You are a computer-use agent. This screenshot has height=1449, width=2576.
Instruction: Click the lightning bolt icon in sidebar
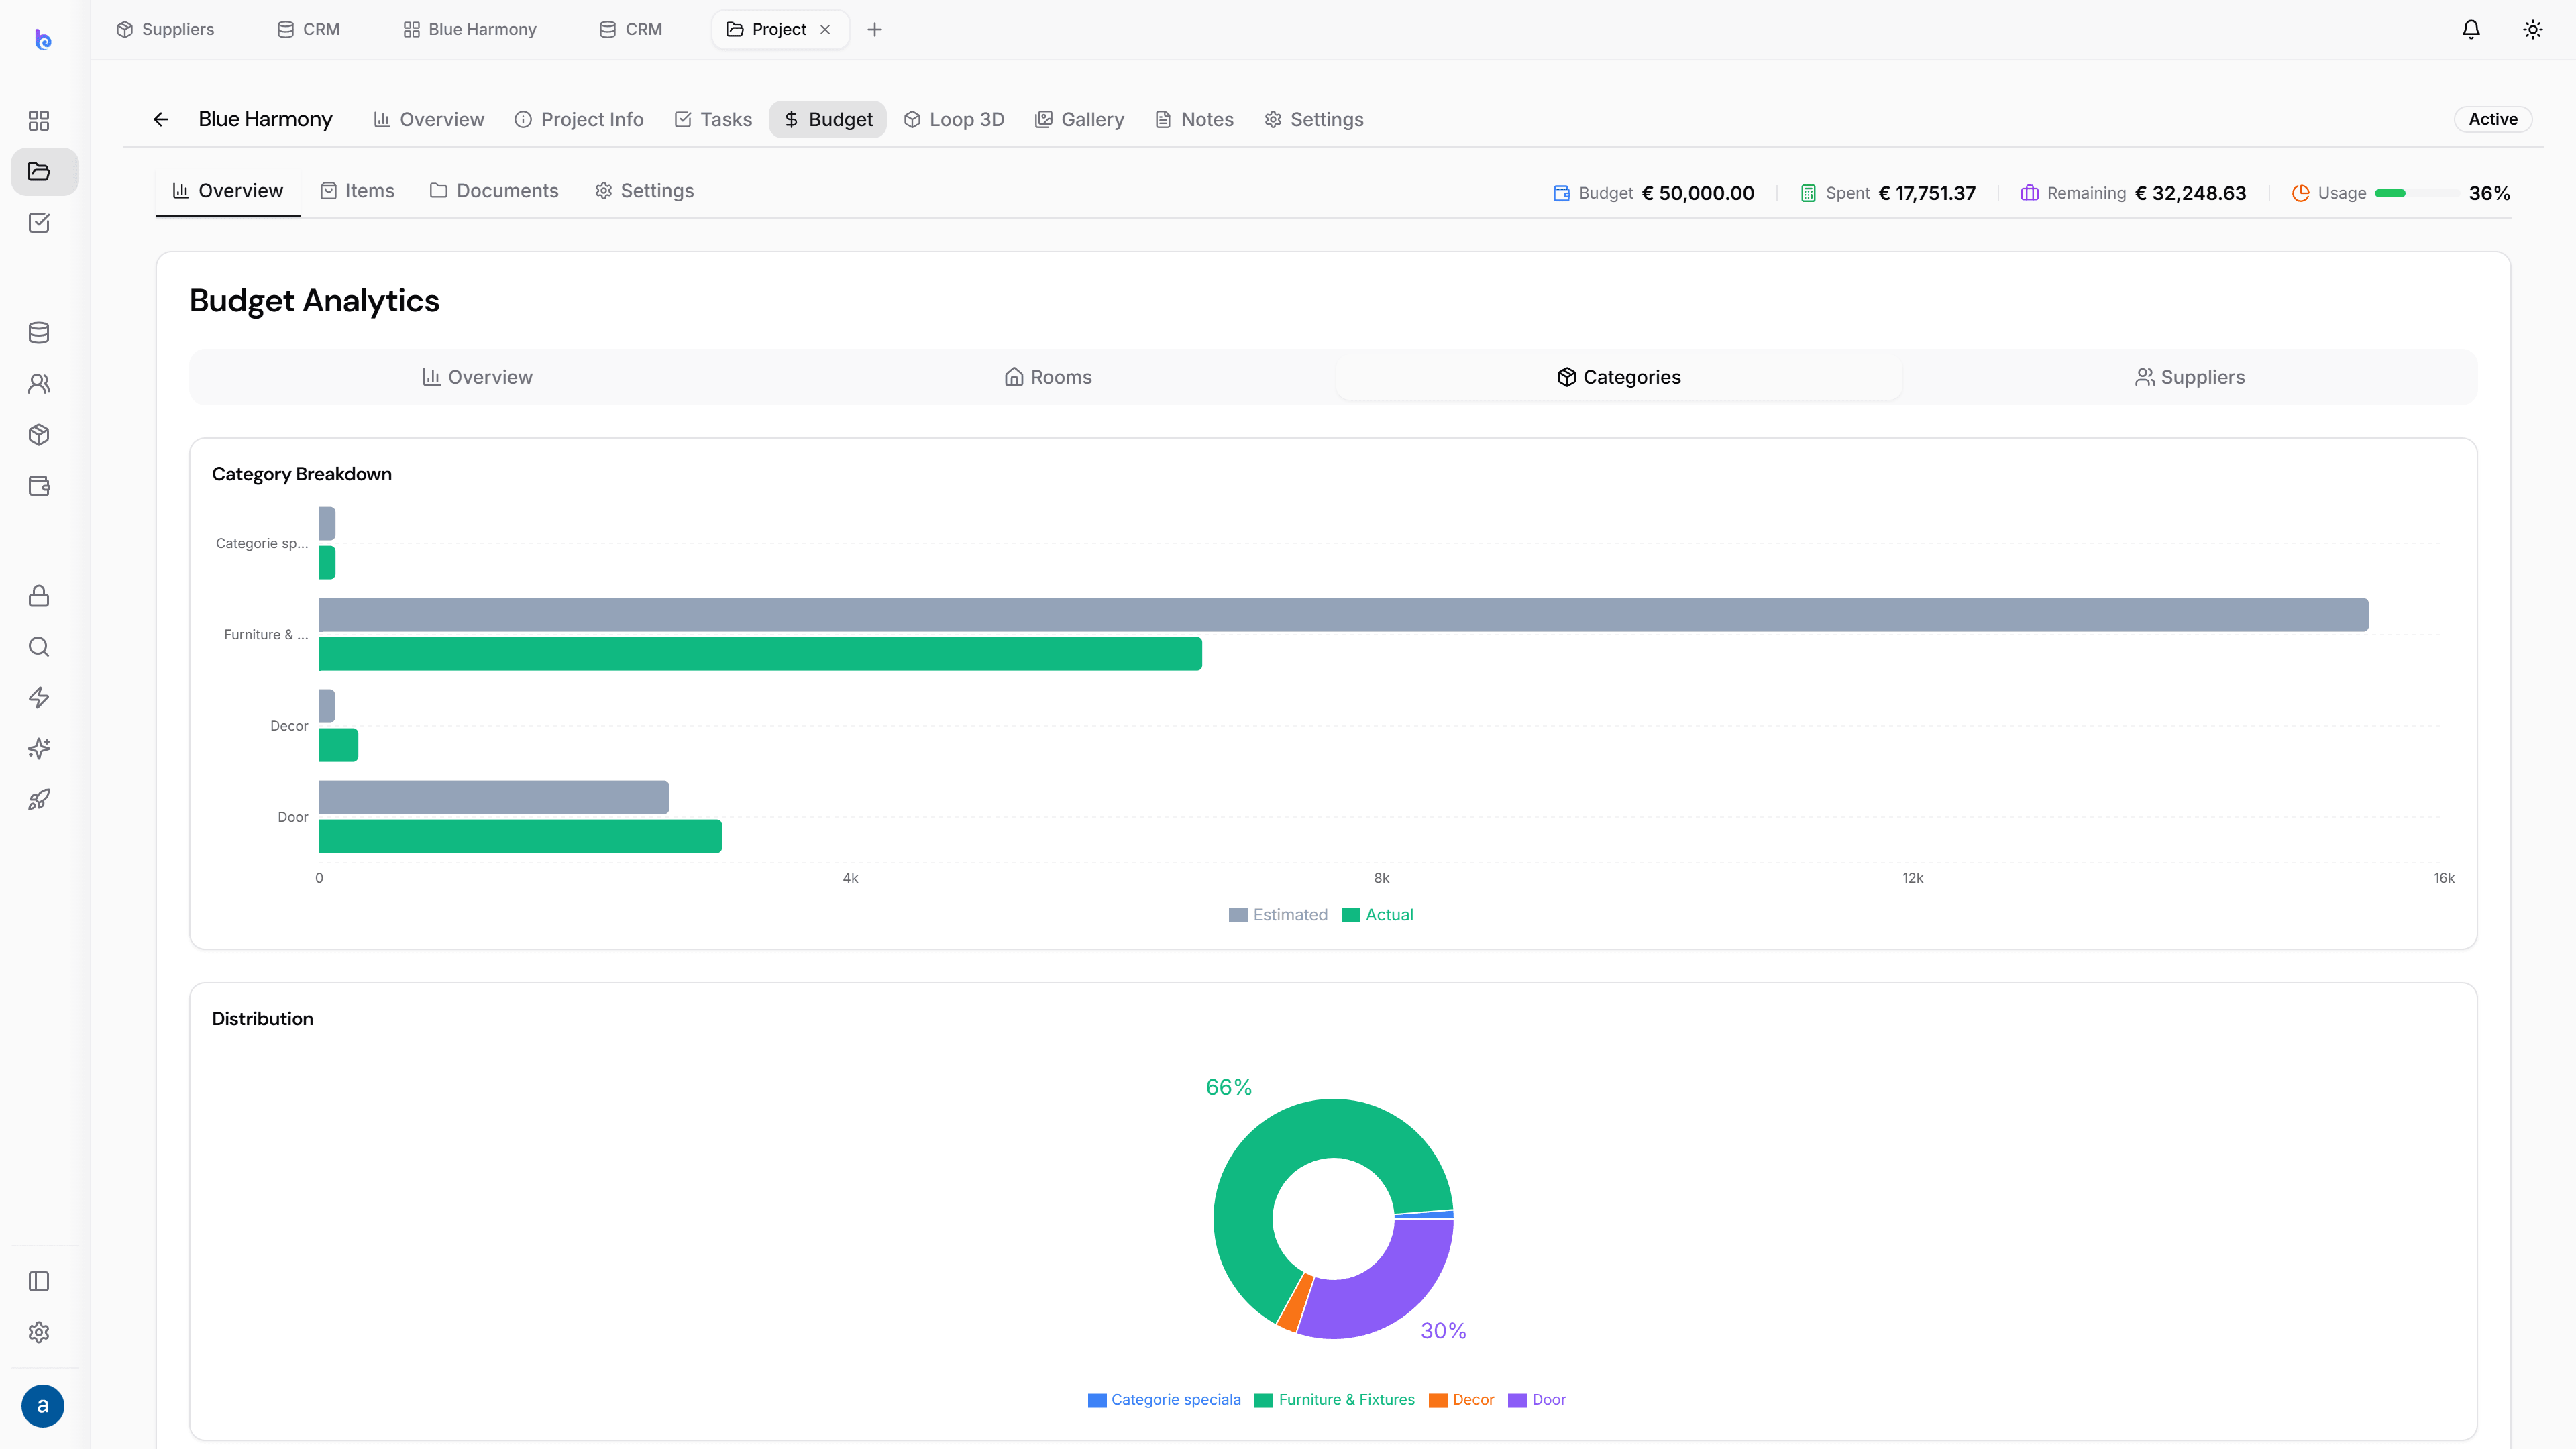tap(39, 698)
